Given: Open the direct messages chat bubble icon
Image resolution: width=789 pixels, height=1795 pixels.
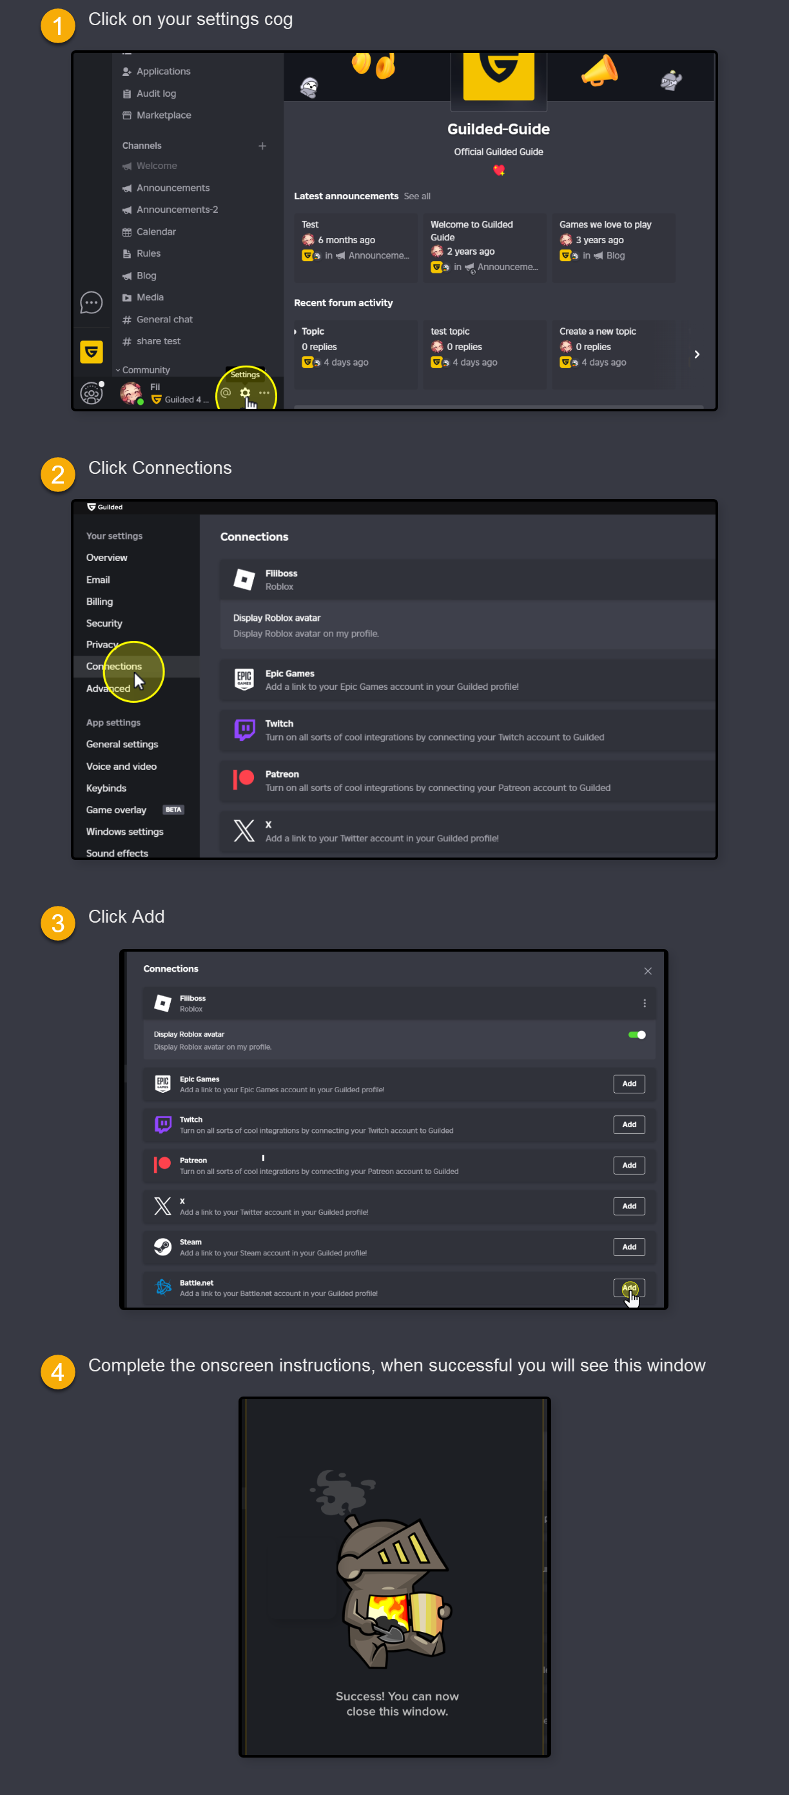Looking at the screenshot, I should coord(92,303).
